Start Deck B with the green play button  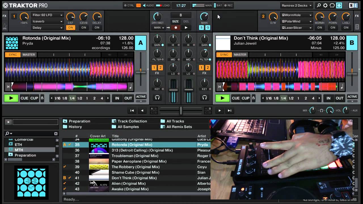click(x=222, y=98)
